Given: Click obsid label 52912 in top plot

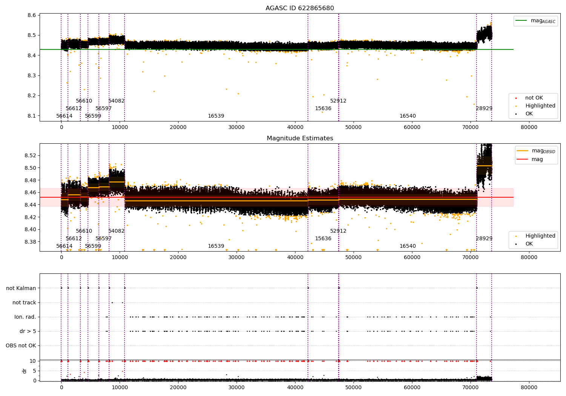Looking at the screenshot, I should [x=338, y=101].
